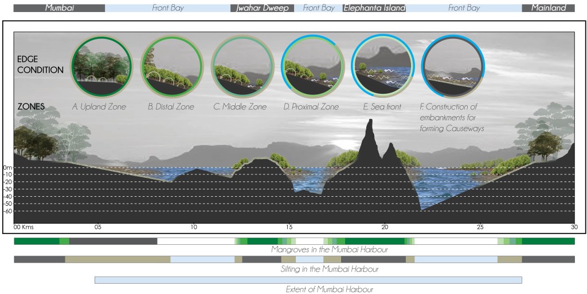Image resolution: width=587 pixels, height=294 pixels.
Task: Click the 'Mangroves in the Mumbai Harbour' caption
Action: pyautogui.click(x=330, y=250)
